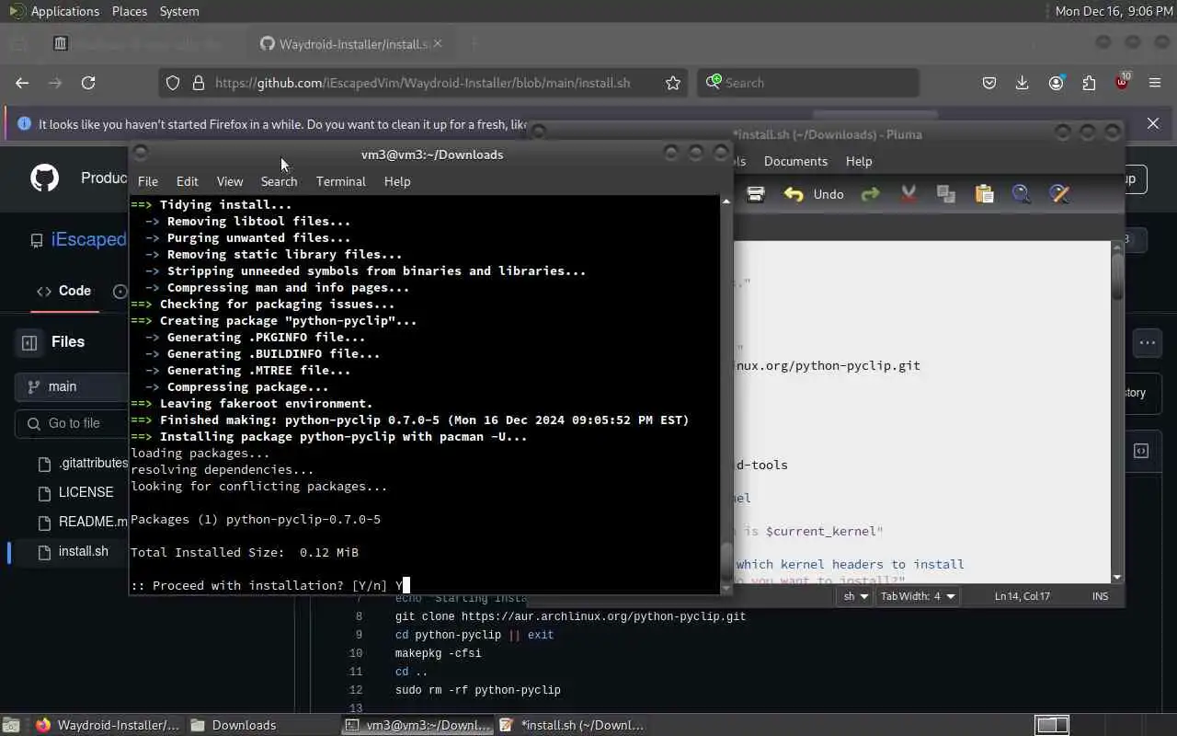Screen dimensions: 1177x736
Task: Toggle GitHub file tree sidebar icon
Action: click(x=29, y=342)
